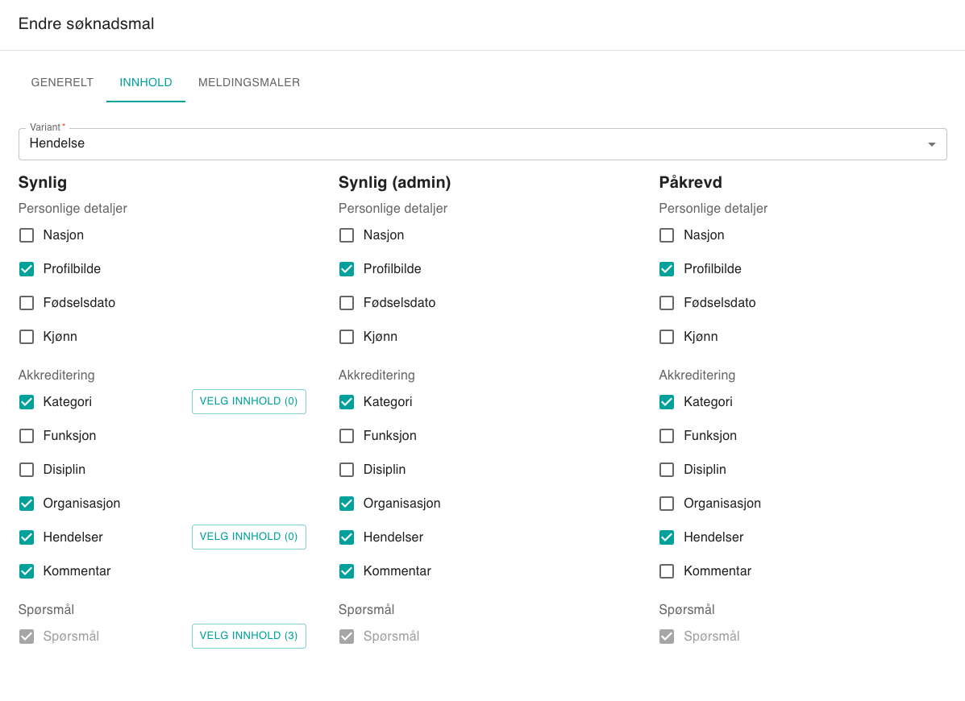Uncheck Profilbilde in Påkrevd column
Screen dimensions: 965x701
point(667,269)
